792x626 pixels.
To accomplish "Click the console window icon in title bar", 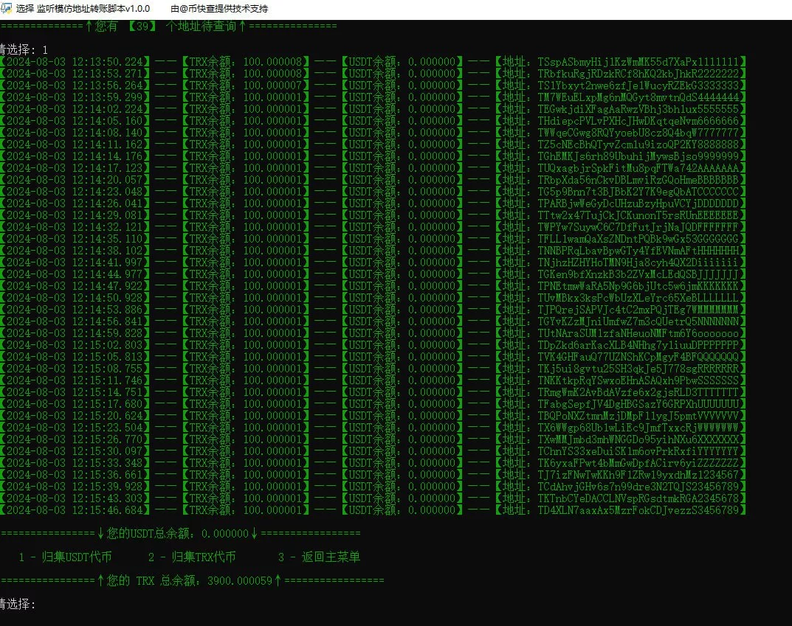I will click(8, 9).
